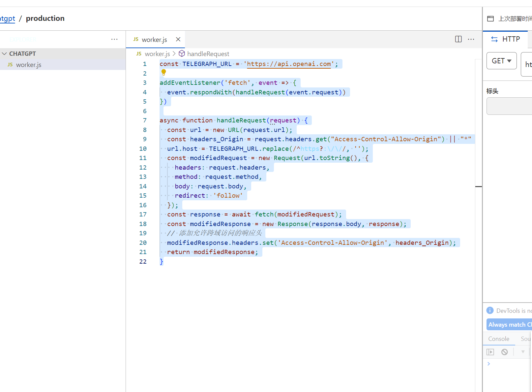
Task: Click the deployment icon beside 上次部署时间
Action: pos(490,18)
